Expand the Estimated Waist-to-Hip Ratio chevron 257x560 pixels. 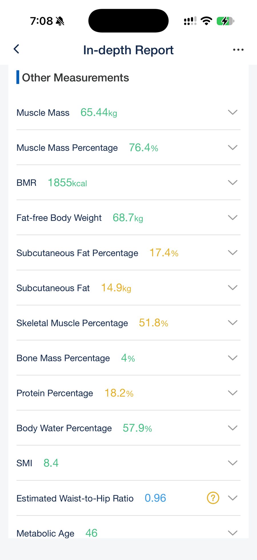pos(233,498)
